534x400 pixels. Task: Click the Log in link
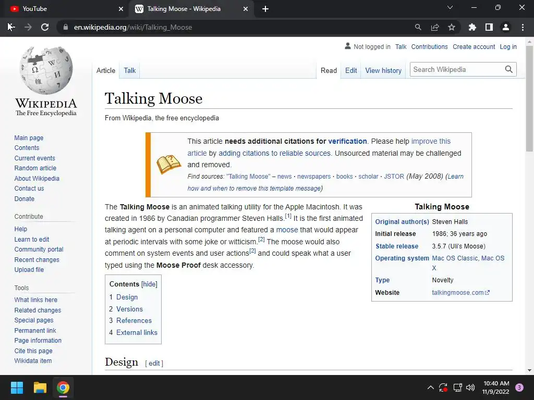click(508, 46)
